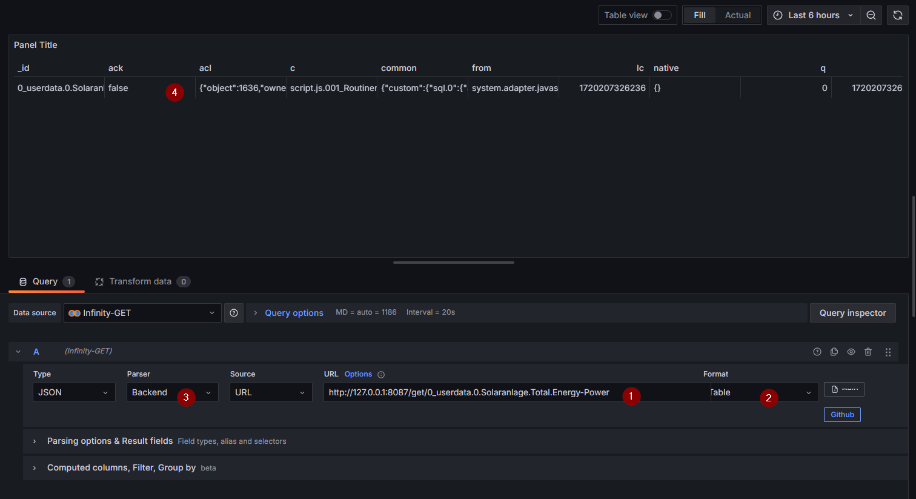Image resolution: width=916 pixels, height=499 pixels.
Task: Show help for query A
Action: pos(817,352)
